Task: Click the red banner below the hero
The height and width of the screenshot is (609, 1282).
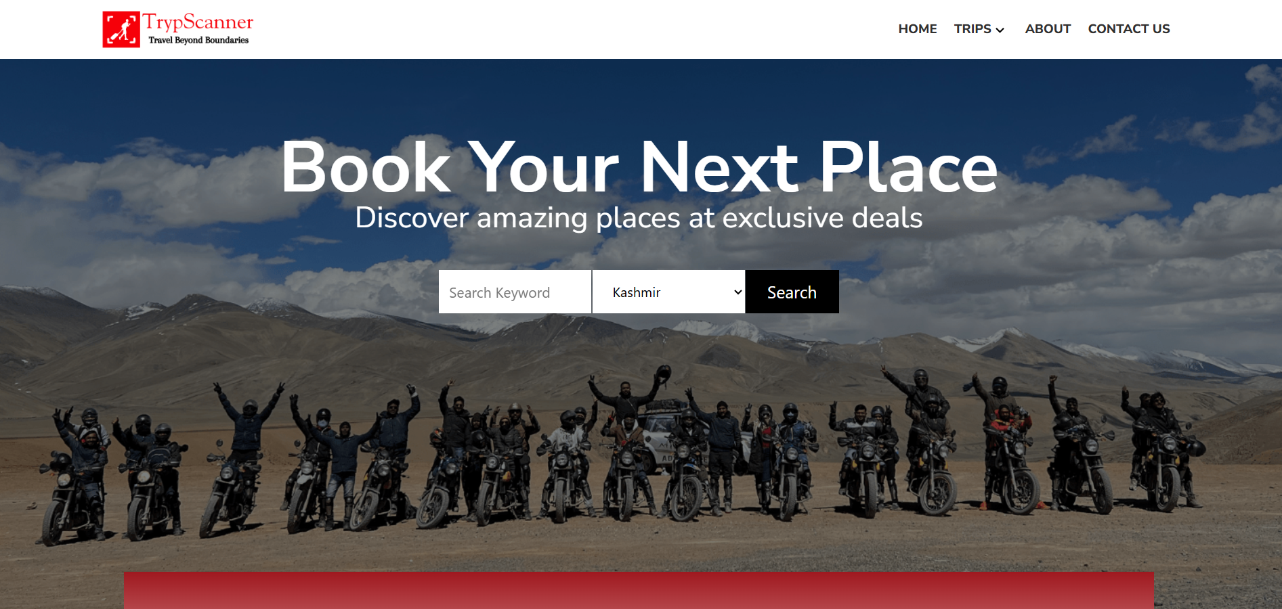Action: (639, 590)
